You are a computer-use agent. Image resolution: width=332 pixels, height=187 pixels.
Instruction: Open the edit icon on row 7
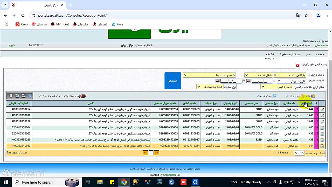tap(322, 146)
